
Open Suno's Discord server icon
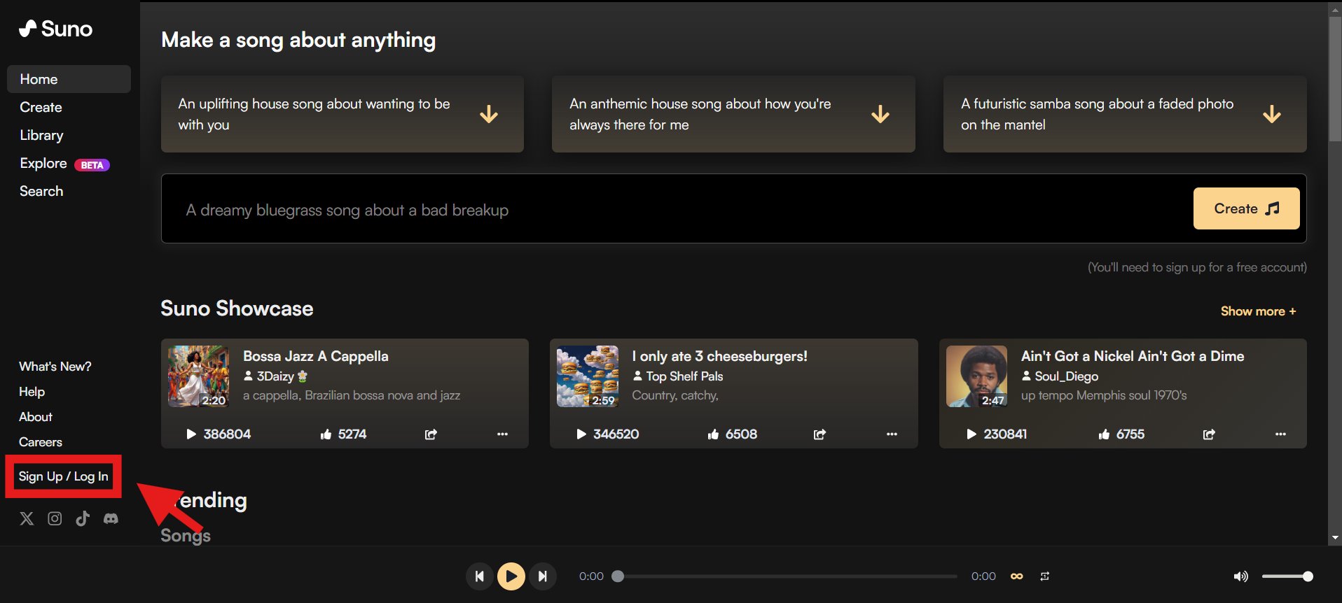[111, 518]
